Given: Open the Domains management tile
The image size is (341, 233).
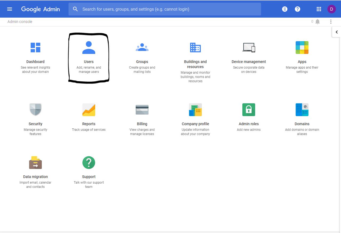Looking at the screenshot, I should pos(302,115).
